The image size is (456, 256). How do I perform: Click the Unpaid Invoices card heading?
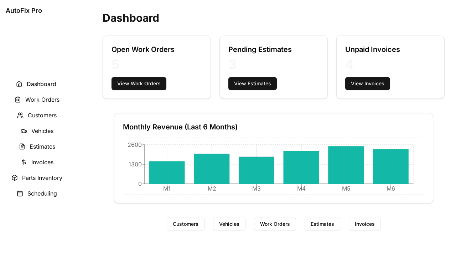pos(373,49)
